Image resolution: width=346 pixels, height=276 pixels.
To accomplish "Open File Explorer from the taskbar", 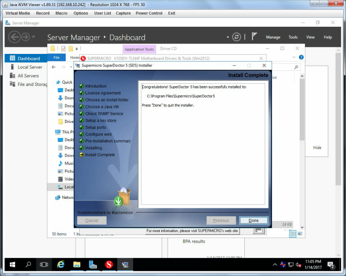I will pyautogui.click(x=77, y=264).
